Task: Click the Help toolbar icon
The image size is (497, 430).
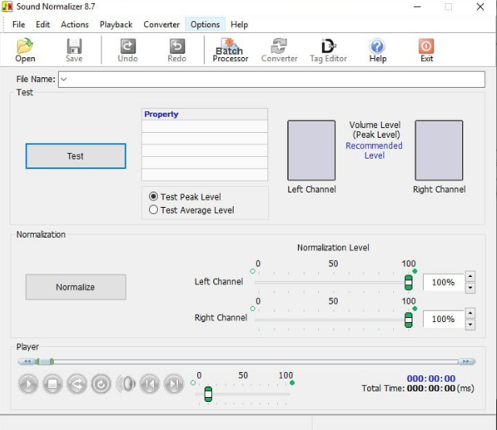Action: (x=377, y=50)
